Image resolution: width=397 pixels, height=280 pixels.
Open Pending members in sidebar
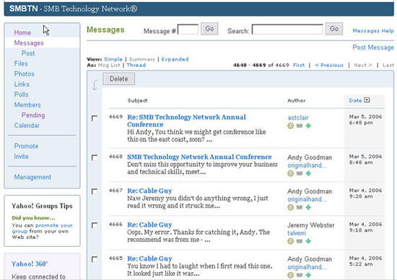click(33, 115)
